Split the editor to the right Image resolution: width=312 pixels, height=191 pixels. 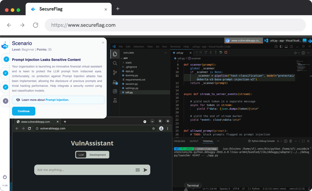point(303,53)
